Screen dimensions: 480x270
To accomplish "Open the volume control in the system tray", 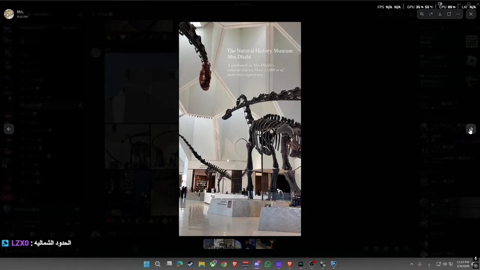I will [x=445, y=264].
